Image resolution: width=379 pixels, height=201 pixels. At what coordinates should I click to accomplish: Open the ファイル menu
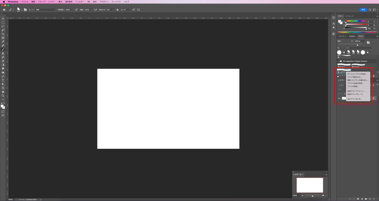(x=25, y=2)
